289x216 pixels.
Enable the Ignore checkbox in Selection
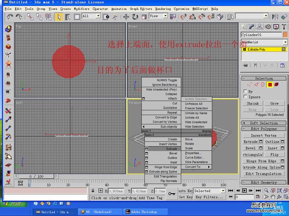tap(245, 97)
